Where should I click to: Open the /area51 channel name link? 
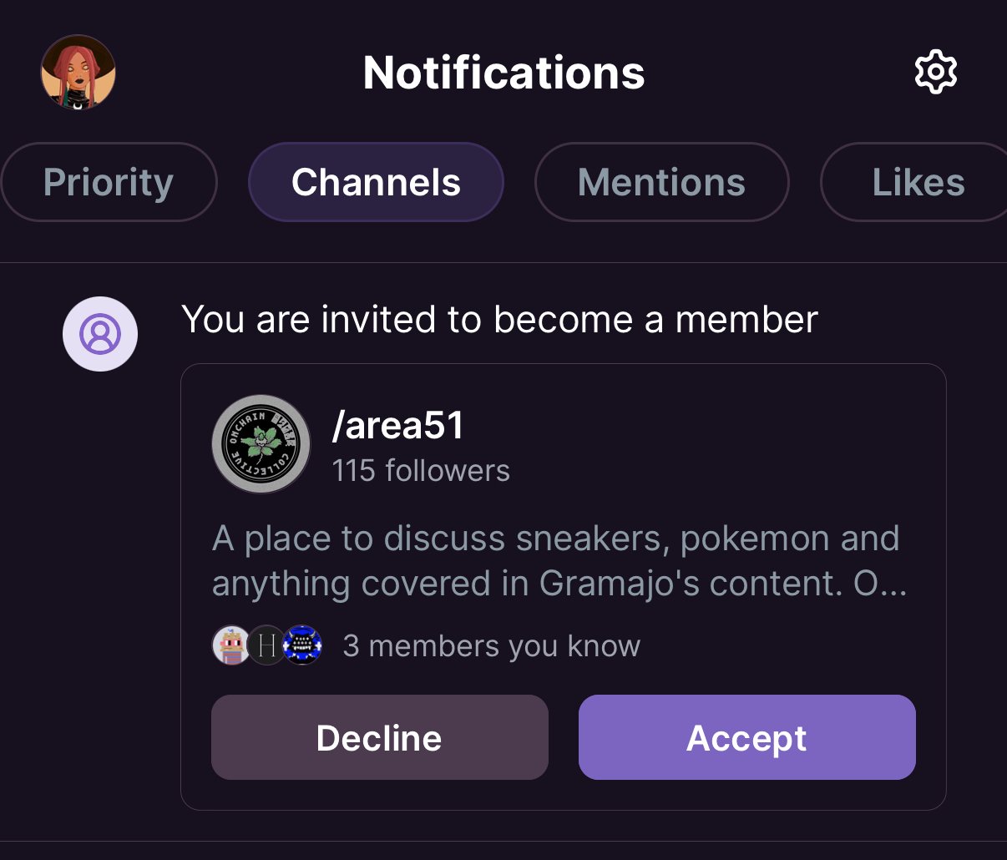pos(397,426)
